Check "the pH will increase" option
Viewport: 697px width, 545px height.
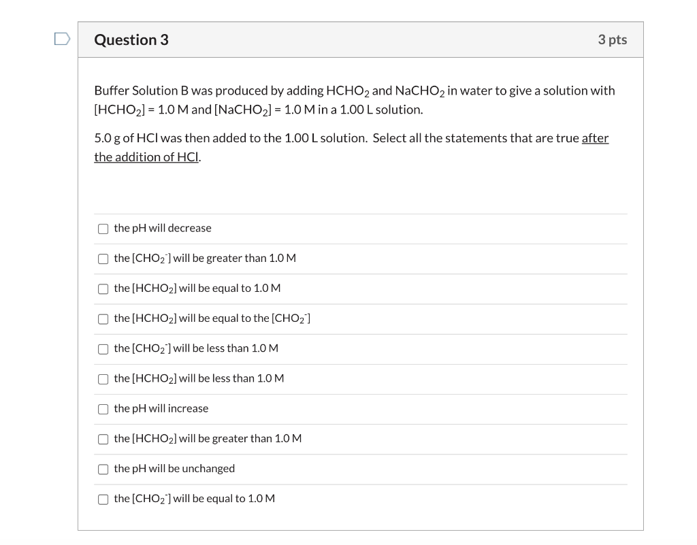point(103,409)
